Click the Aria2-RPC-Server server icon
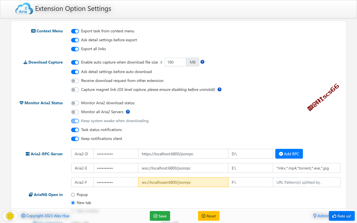The width and height of the screenshot is (357, 223). pos(28,154)
